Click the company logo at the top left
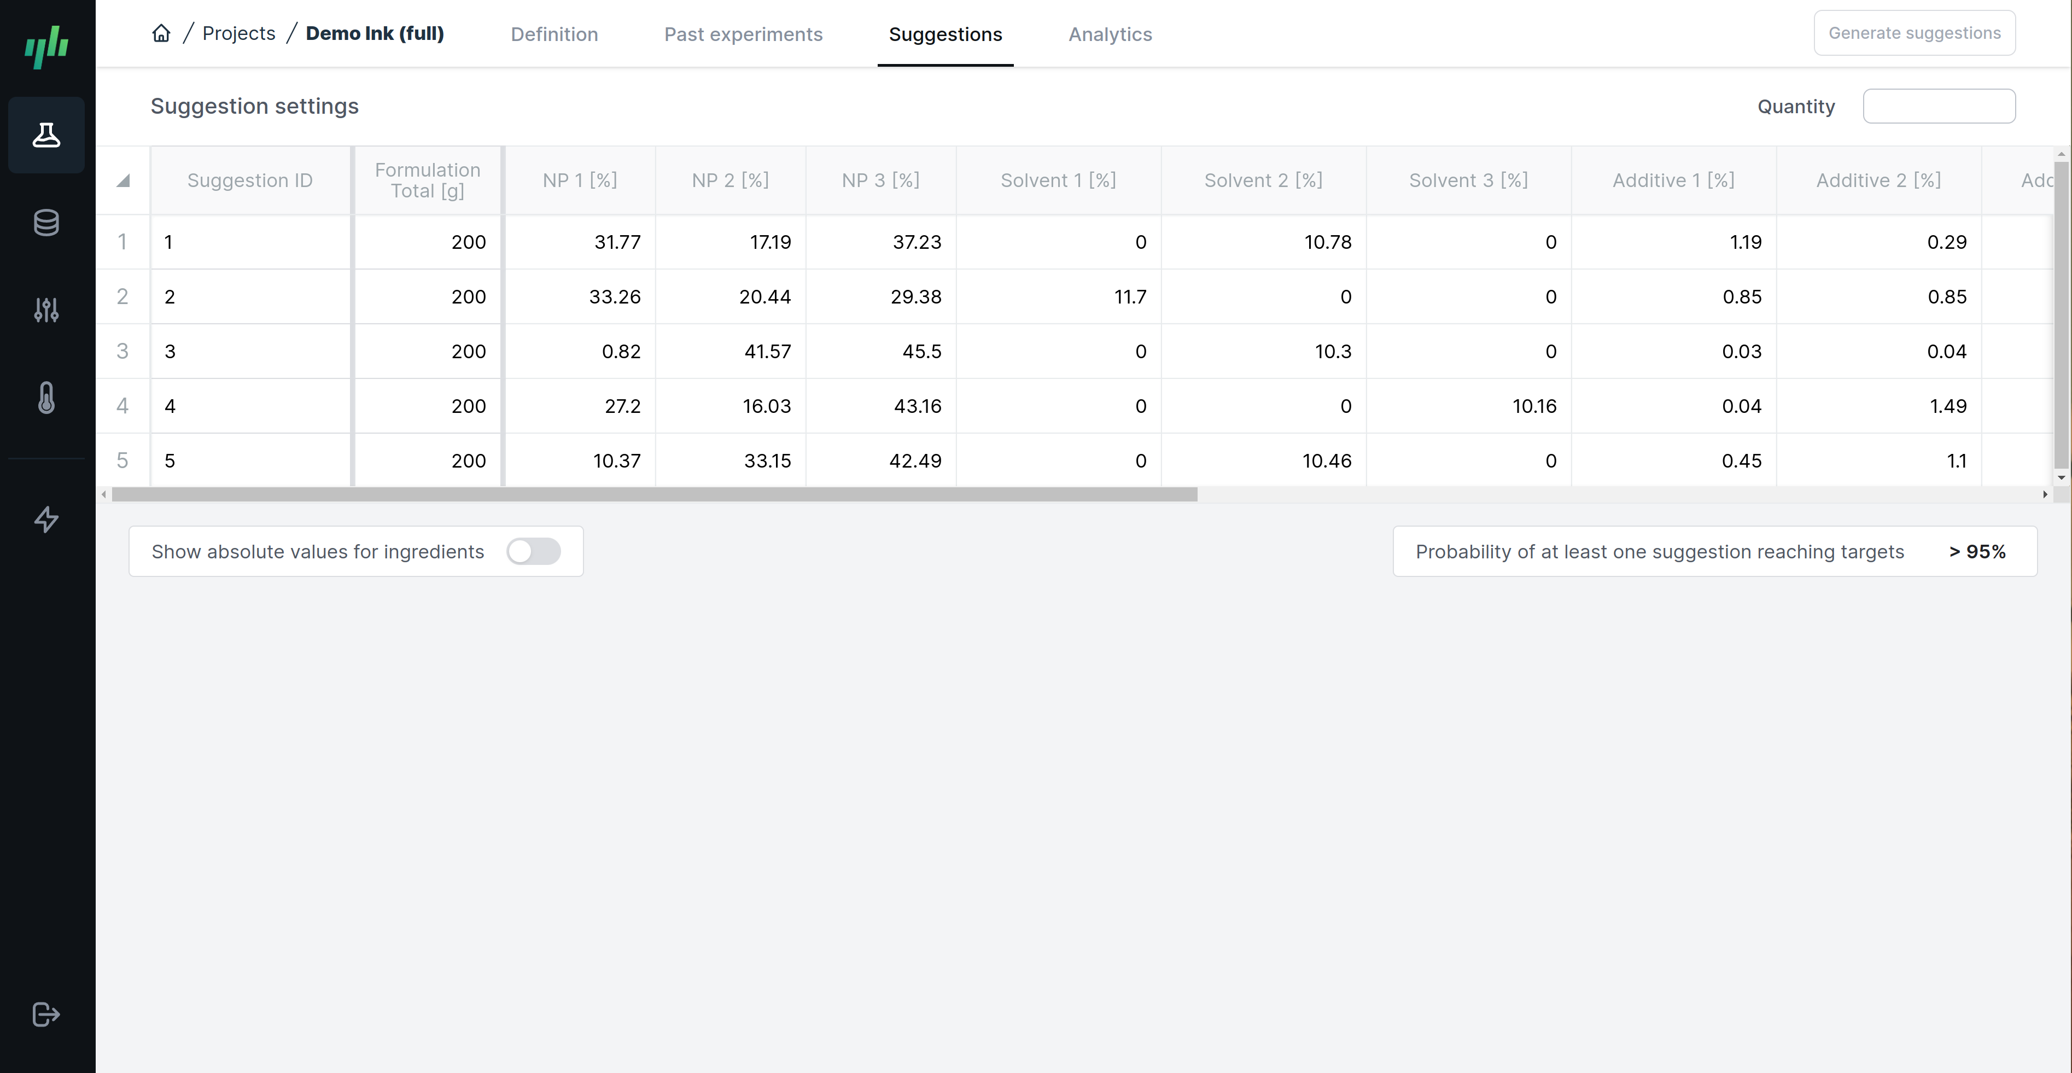2072x1073 pixels. pyautogui.click(x=48, y=46)
